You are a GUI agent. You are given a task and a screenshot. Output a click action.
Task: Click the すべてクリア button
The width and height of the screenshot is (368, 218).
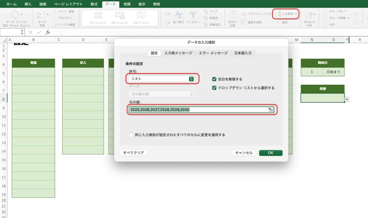click(133, 153)
